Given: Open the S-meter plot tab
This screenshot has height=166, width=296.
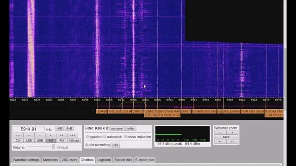Looking at the screenshot, I should 145,160.
